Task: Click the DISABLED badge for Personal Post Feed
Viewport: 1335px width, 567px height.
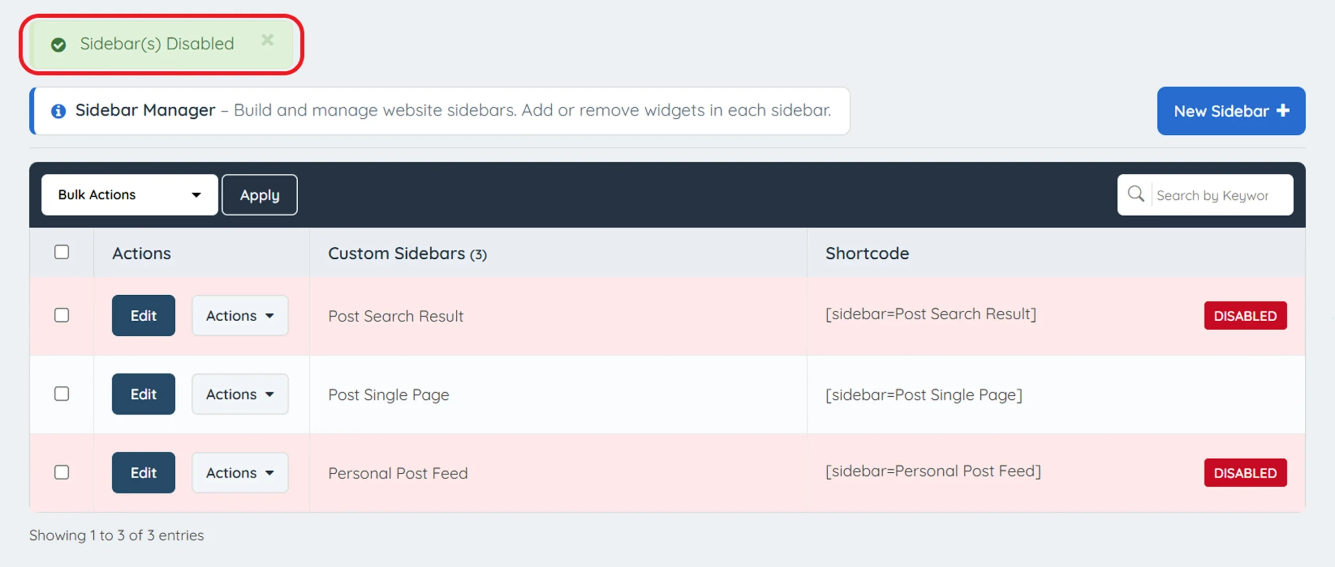Action: point(1245,472)
